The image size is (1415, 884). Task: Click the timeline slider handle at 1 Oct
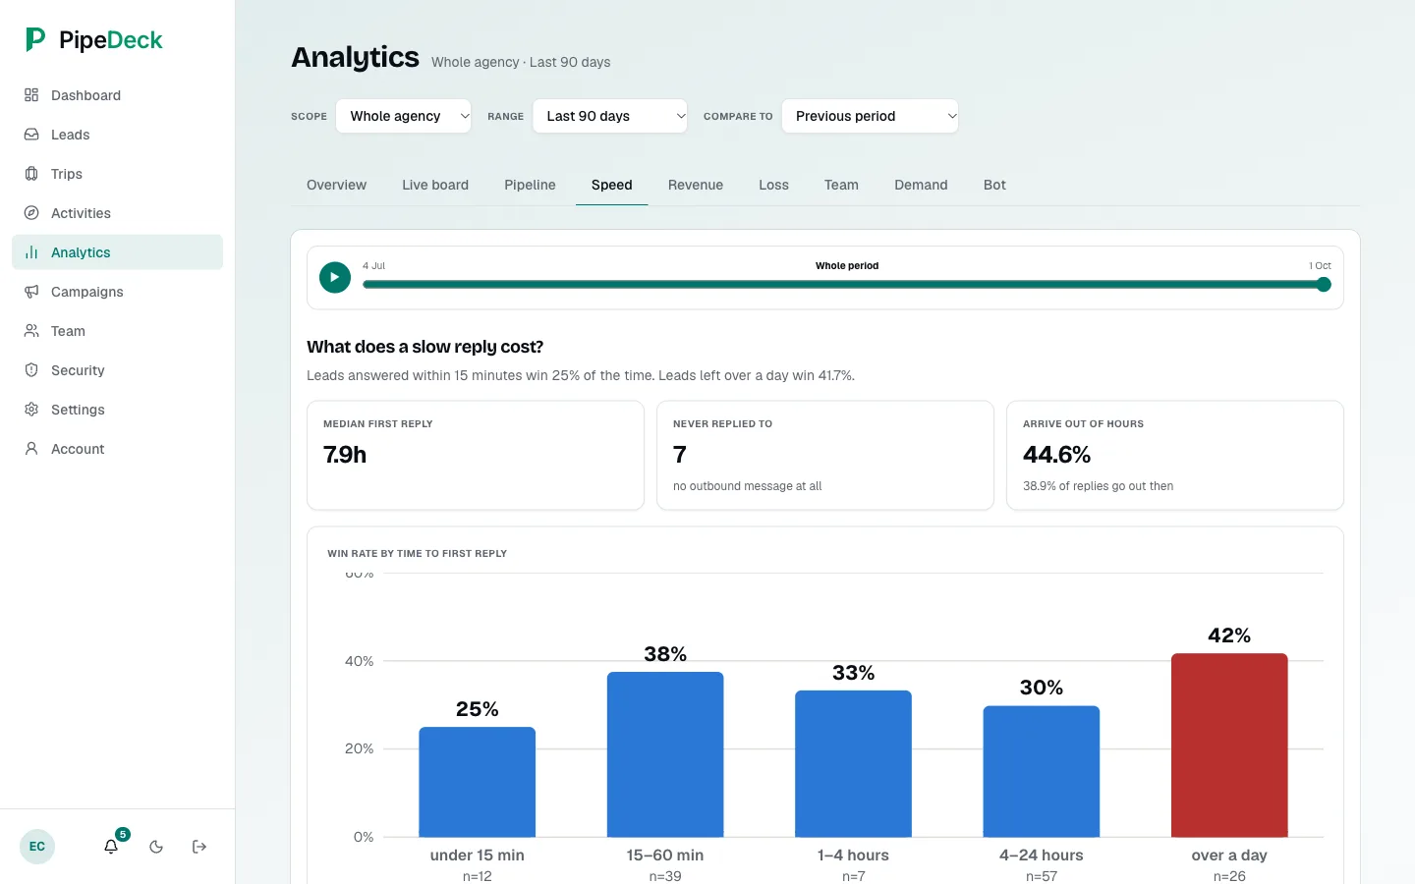coord(1324,285)
